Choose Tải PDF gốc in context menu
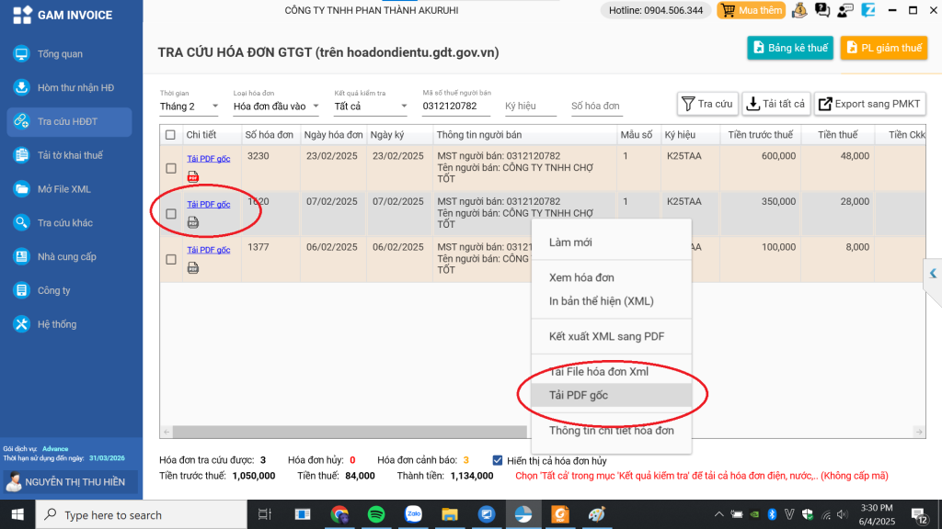 (x=612, y=395)
